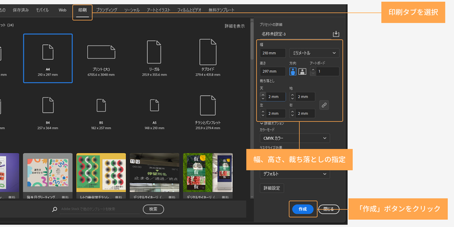
Task: Set landscape orientation icon
Action: coord(302,71)
